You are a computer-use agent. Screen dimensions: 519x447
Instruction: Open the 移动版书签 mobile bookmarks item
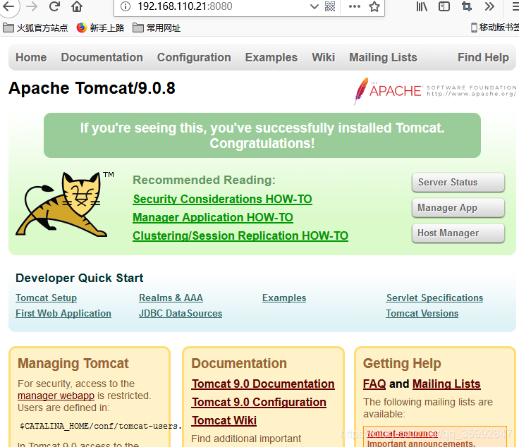(x=495, y=27)
